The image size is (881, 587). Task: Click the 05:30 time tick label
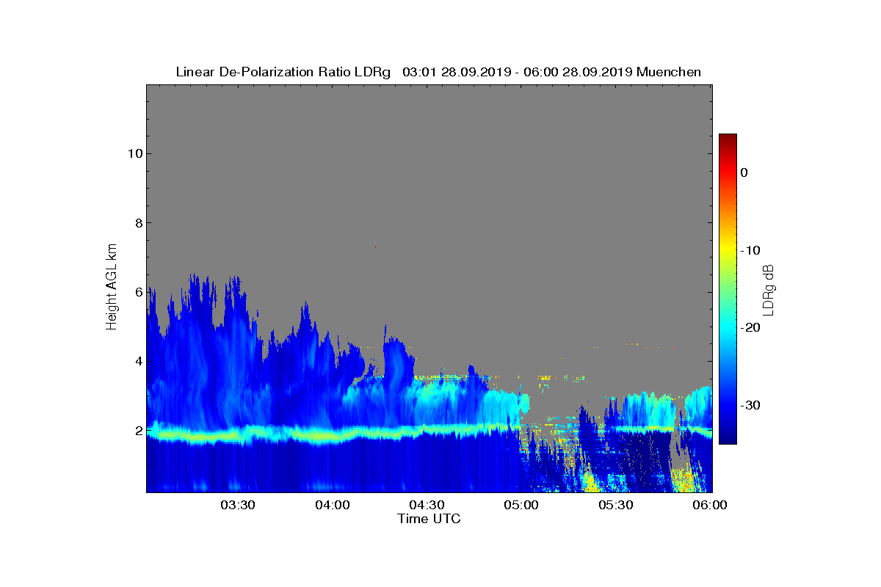616,505
